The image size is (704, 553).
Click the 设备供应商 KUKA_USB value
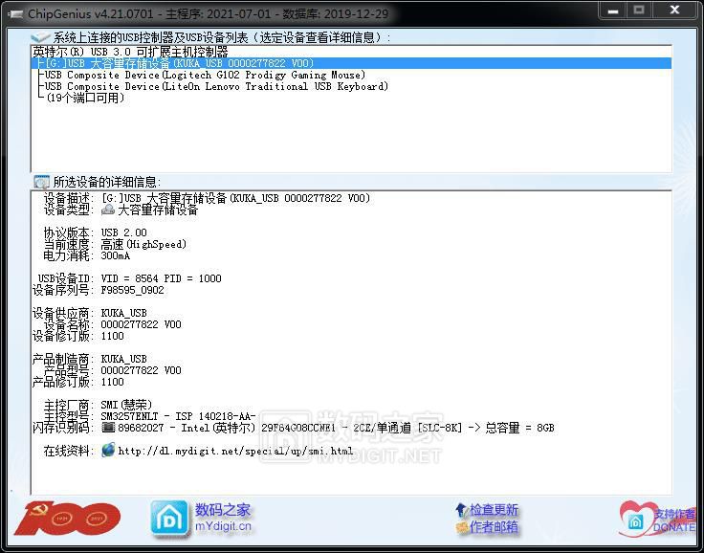coord(124,313)
